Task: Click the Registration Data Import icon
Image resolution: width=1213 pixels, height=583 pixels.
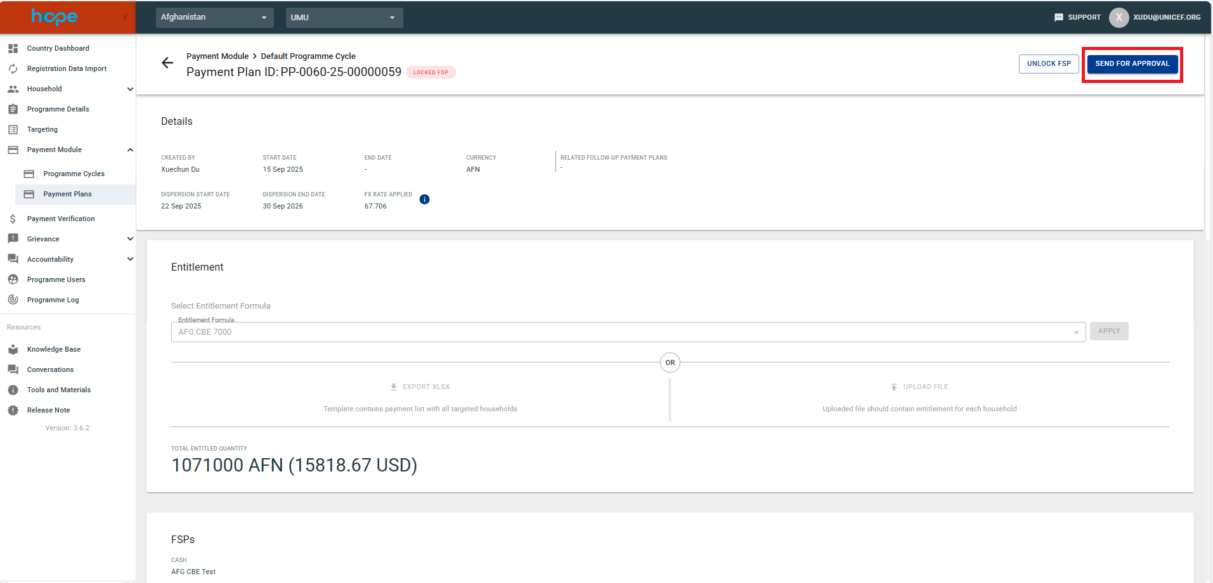Action: (13, 68)
